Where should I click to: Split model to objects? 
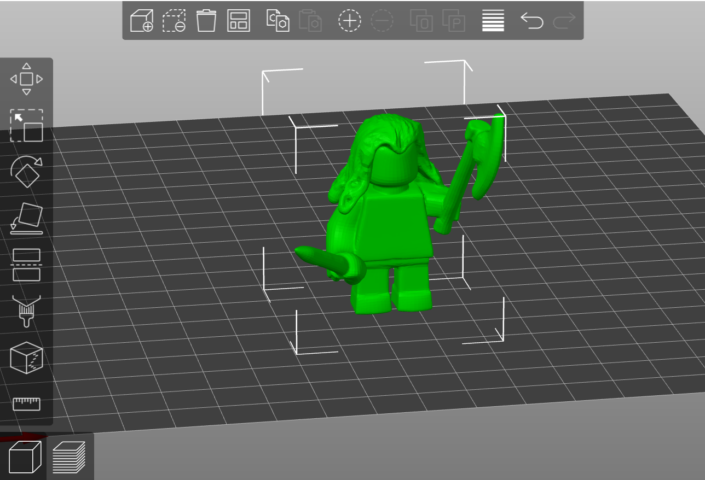click(x=421, y=21)
